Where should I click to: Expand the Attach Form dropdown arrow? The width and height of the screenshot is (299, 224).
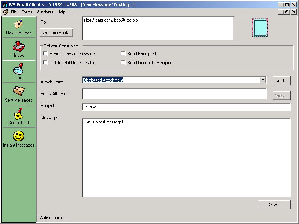263,80
